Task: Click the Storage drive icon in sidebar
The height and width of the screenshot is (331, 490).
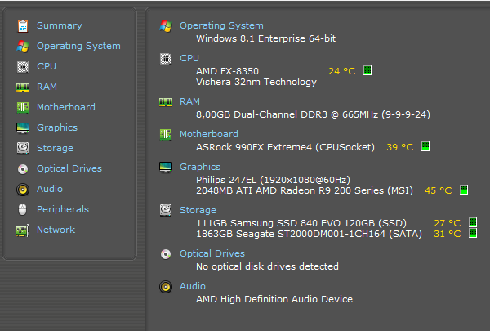Action: tap(22, 148)
